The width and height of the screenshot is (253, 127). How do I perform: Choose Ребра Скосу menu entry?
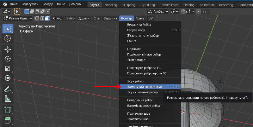point(150,30)
